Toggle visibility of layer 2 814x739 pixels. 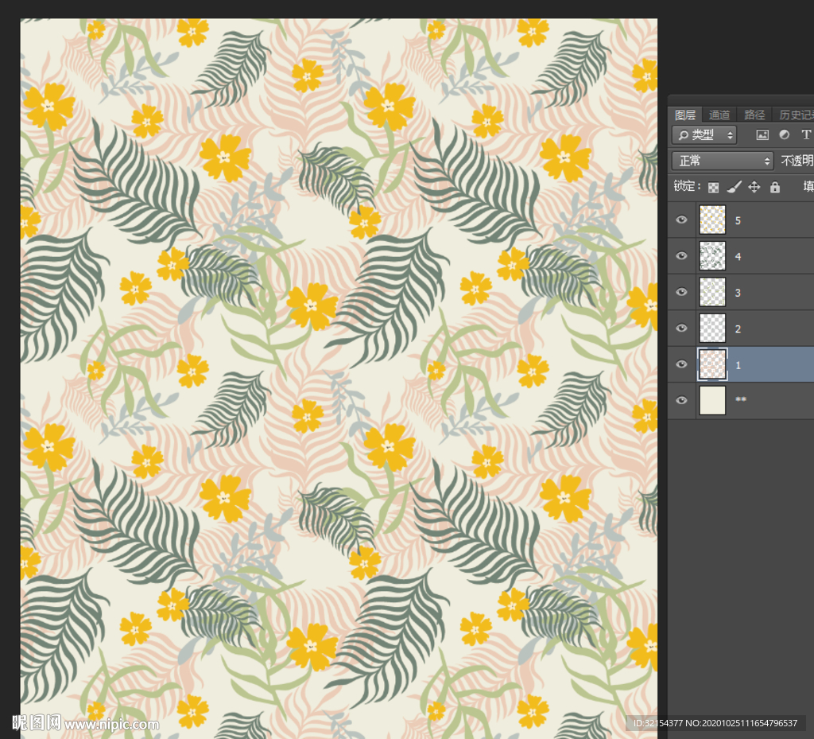(x=681, y=328)
